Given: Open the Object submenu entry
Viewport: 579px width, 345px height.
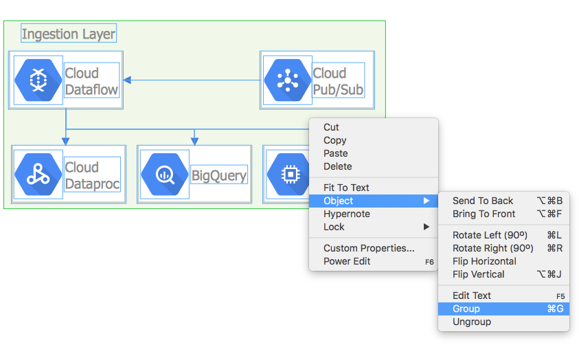Looking at the screenshot, I should coord(374,201).
